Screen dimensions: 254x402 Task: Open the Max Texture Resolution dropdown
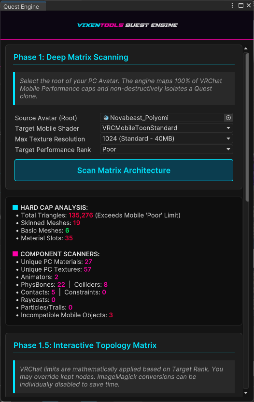(x=166, y=139)
